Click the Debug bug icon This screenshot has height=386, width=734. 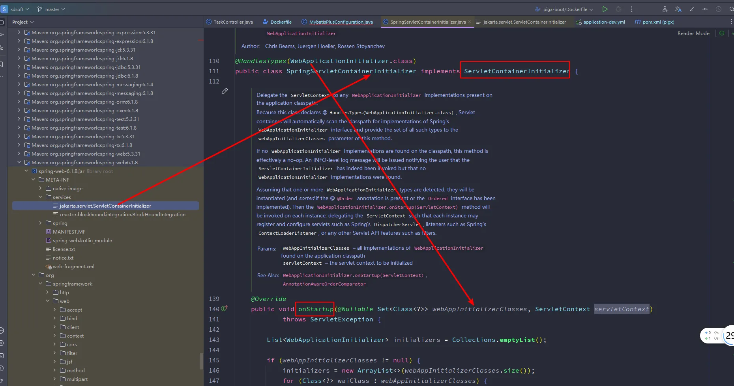coord(618,9)
